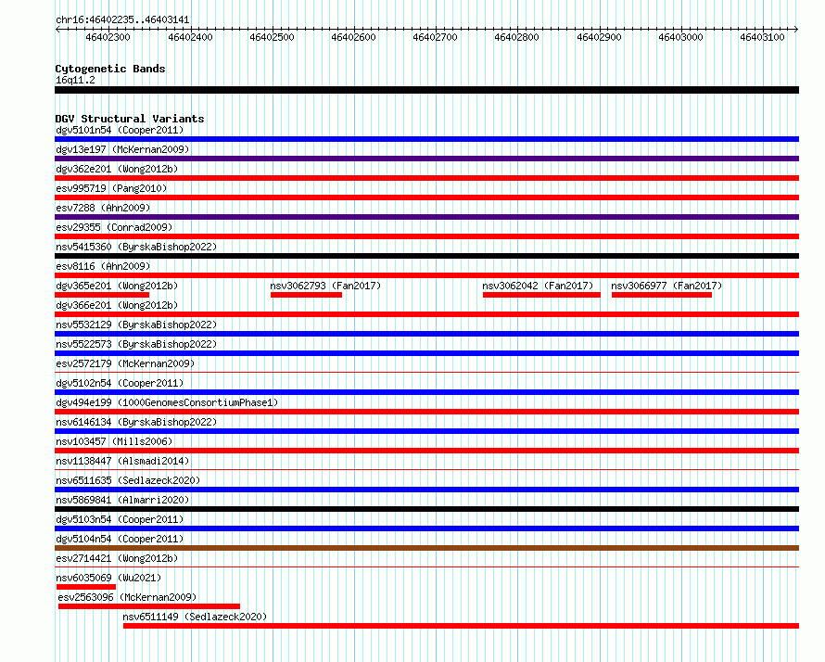Select nsv3066977 (Fan2017) label
Viewport: 825px width, 662px height.
coord(666,286)
